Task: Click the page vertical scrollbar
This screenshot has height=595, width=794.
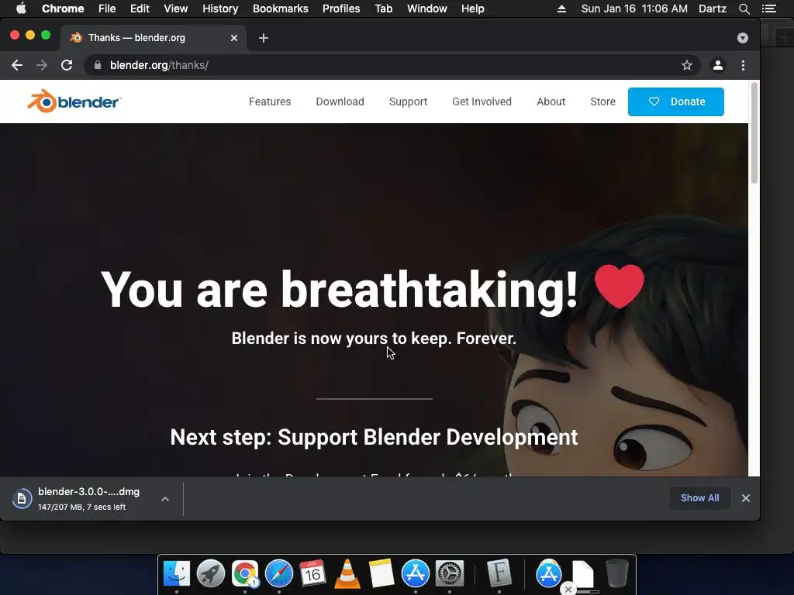Action: [x=754, y=133]
